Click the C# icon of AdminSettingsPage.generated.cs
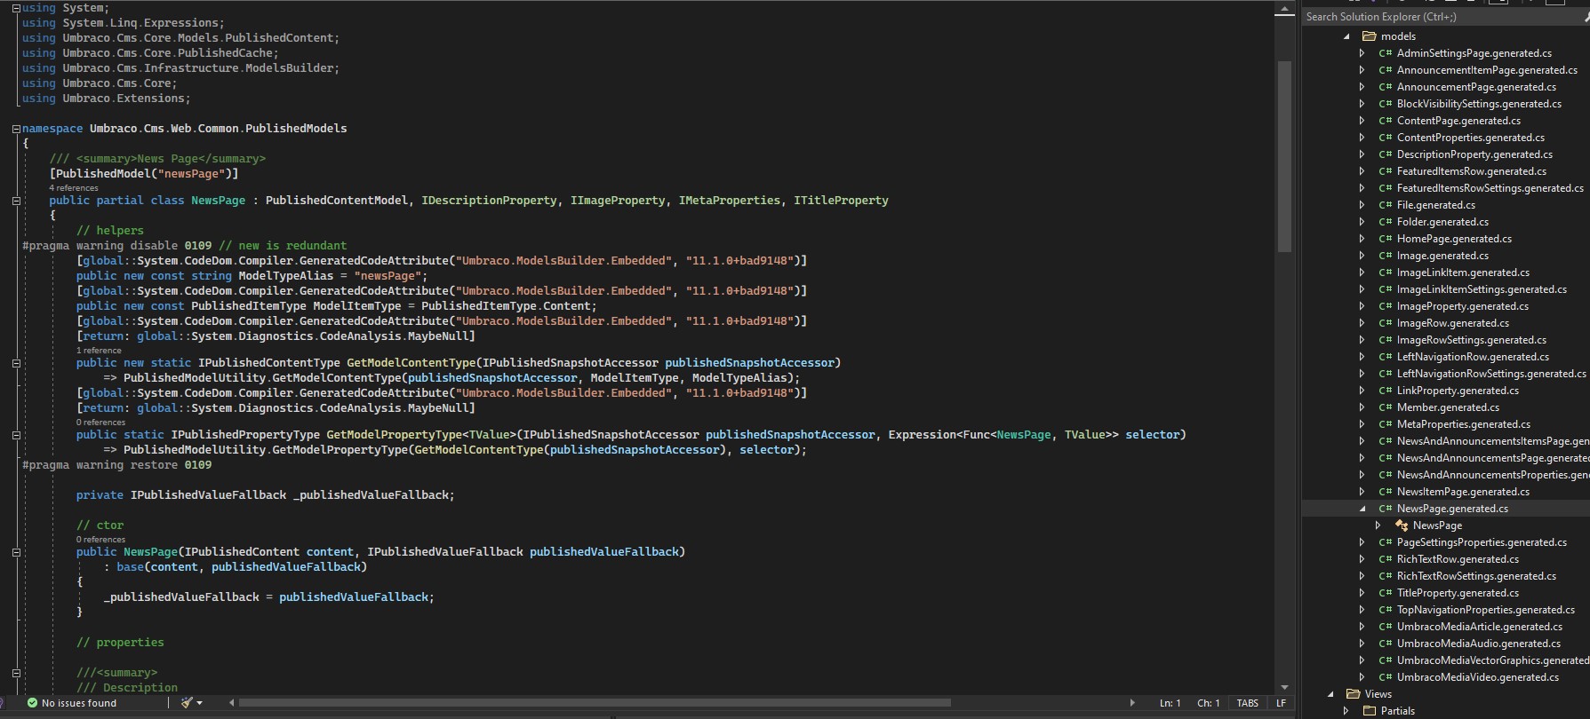This screenshot has height=719, width=1590. (1385, 53)
